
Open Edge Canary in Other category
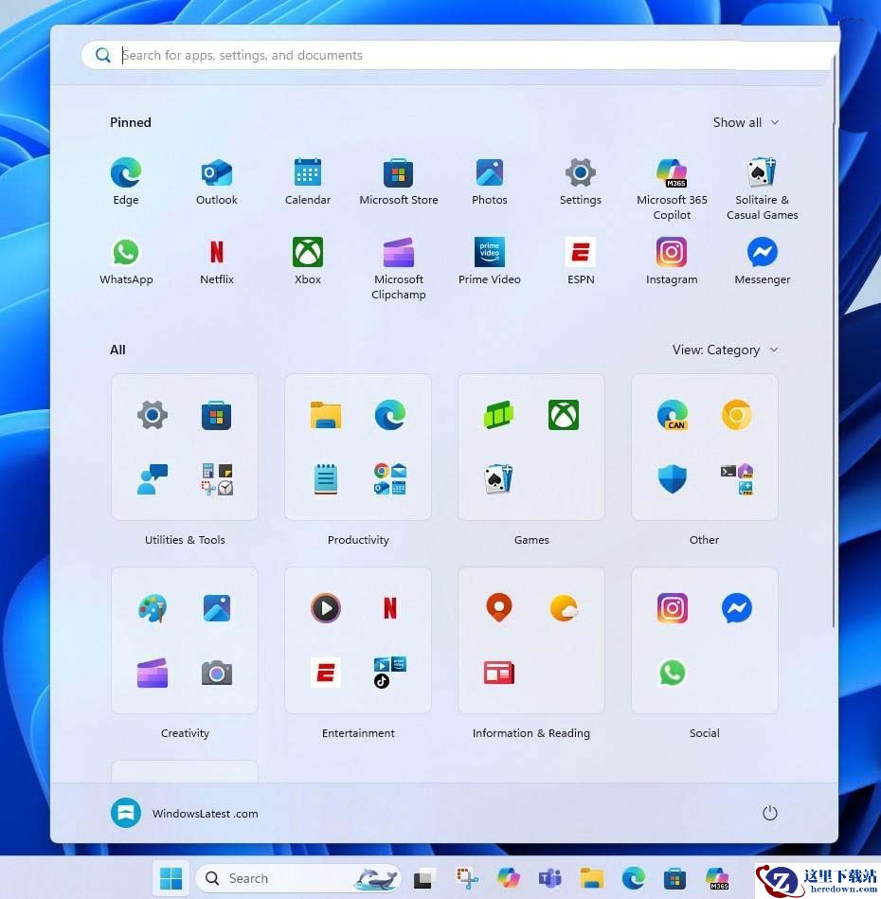point(672,415)
